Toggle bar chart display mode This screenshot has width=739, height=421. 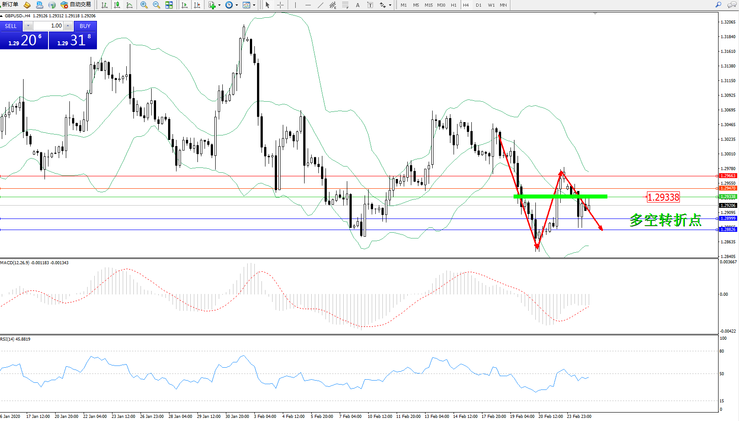point(104,5)
